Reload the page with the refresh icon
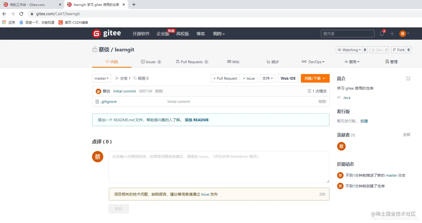The image size is (422, 223). click(21, 14)
